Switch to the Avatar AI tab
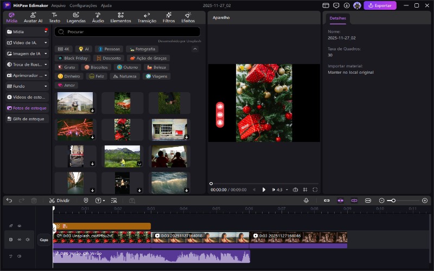 pyautogui.click(x=33, y=17)
